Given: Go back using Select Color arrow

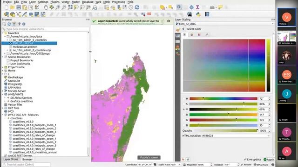Looking at the screenshot, I should point(183,29).
